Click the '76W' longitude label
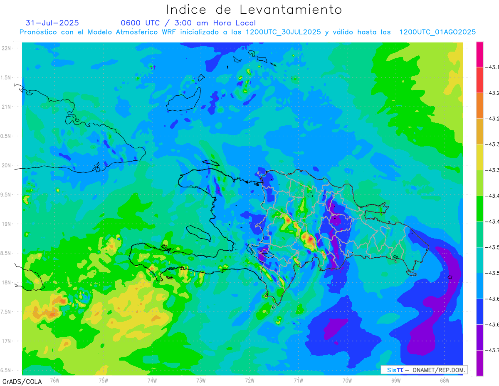This screenshot has width=499, height=386. click(x=54, y=380)
